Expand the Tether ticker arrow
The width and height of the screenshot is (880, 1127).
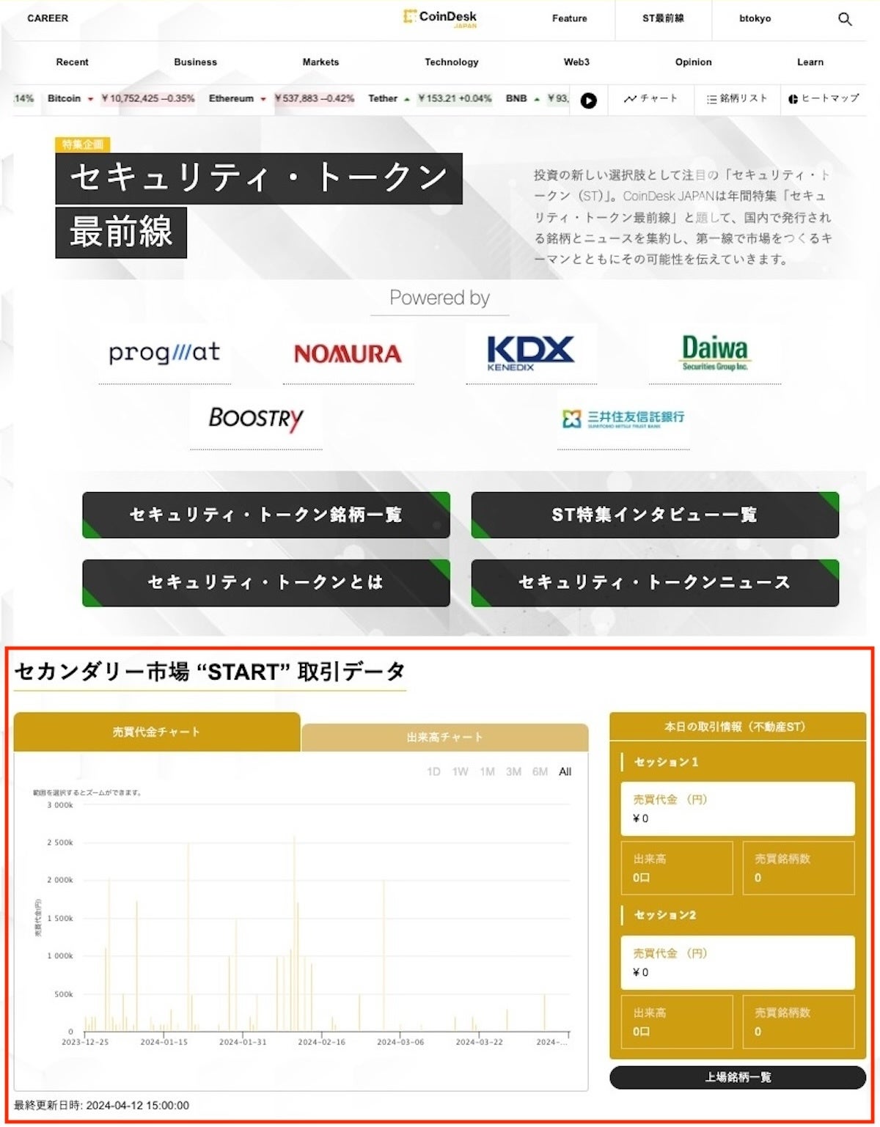click(x=407, y=99)
